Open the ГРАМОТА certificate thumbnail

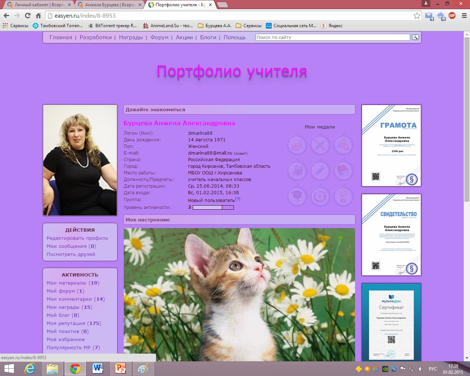click(x=391, y=145)
